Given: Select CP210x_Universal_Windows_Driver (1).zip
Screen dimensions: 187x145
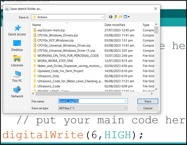Looking at the screenshot, I should pyautogui.click(x=66, y=50).
